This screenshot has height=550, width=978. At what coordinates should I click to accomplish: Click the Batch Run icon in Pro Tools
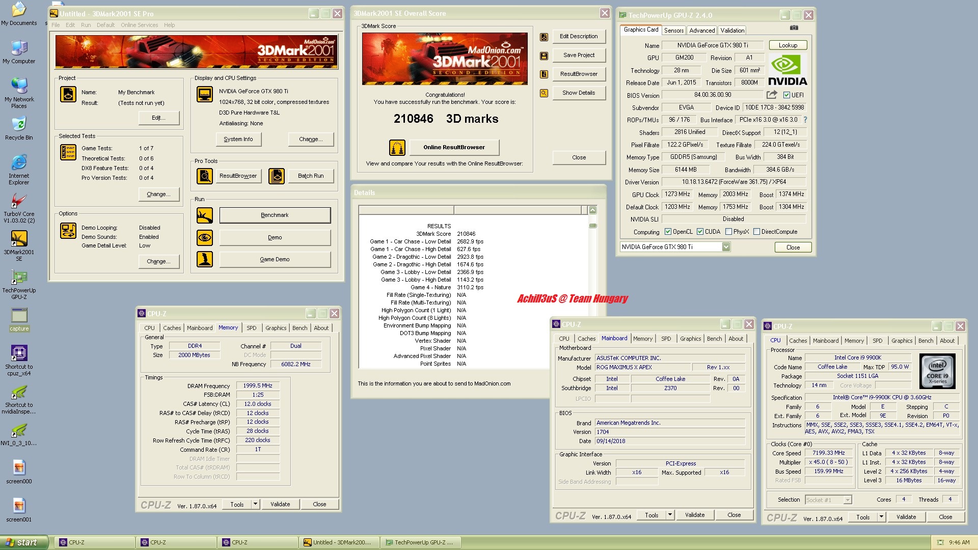tap(277, 176)
